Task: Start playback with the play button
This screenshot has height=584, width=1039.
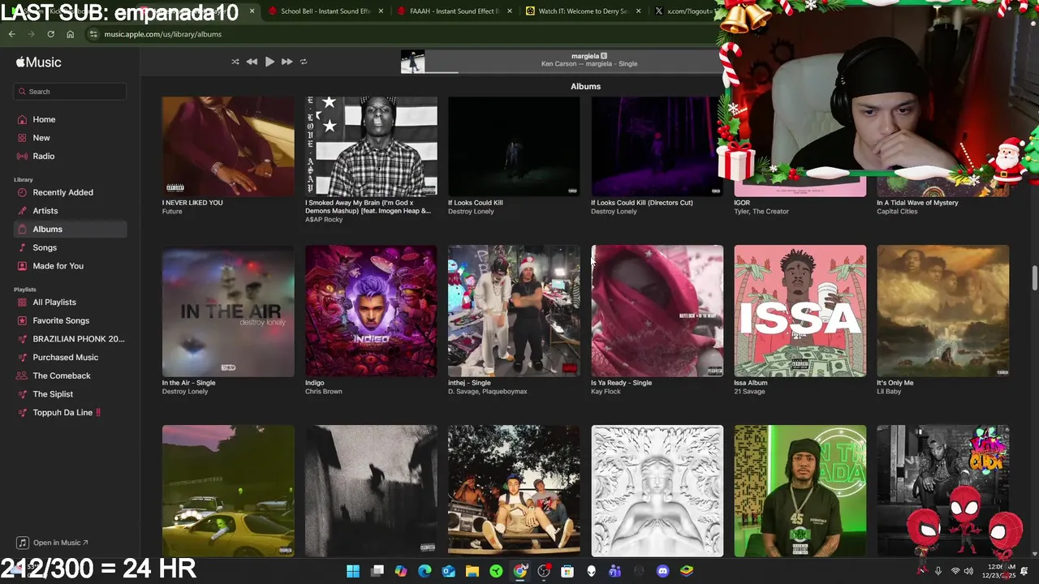Action: 269,62
